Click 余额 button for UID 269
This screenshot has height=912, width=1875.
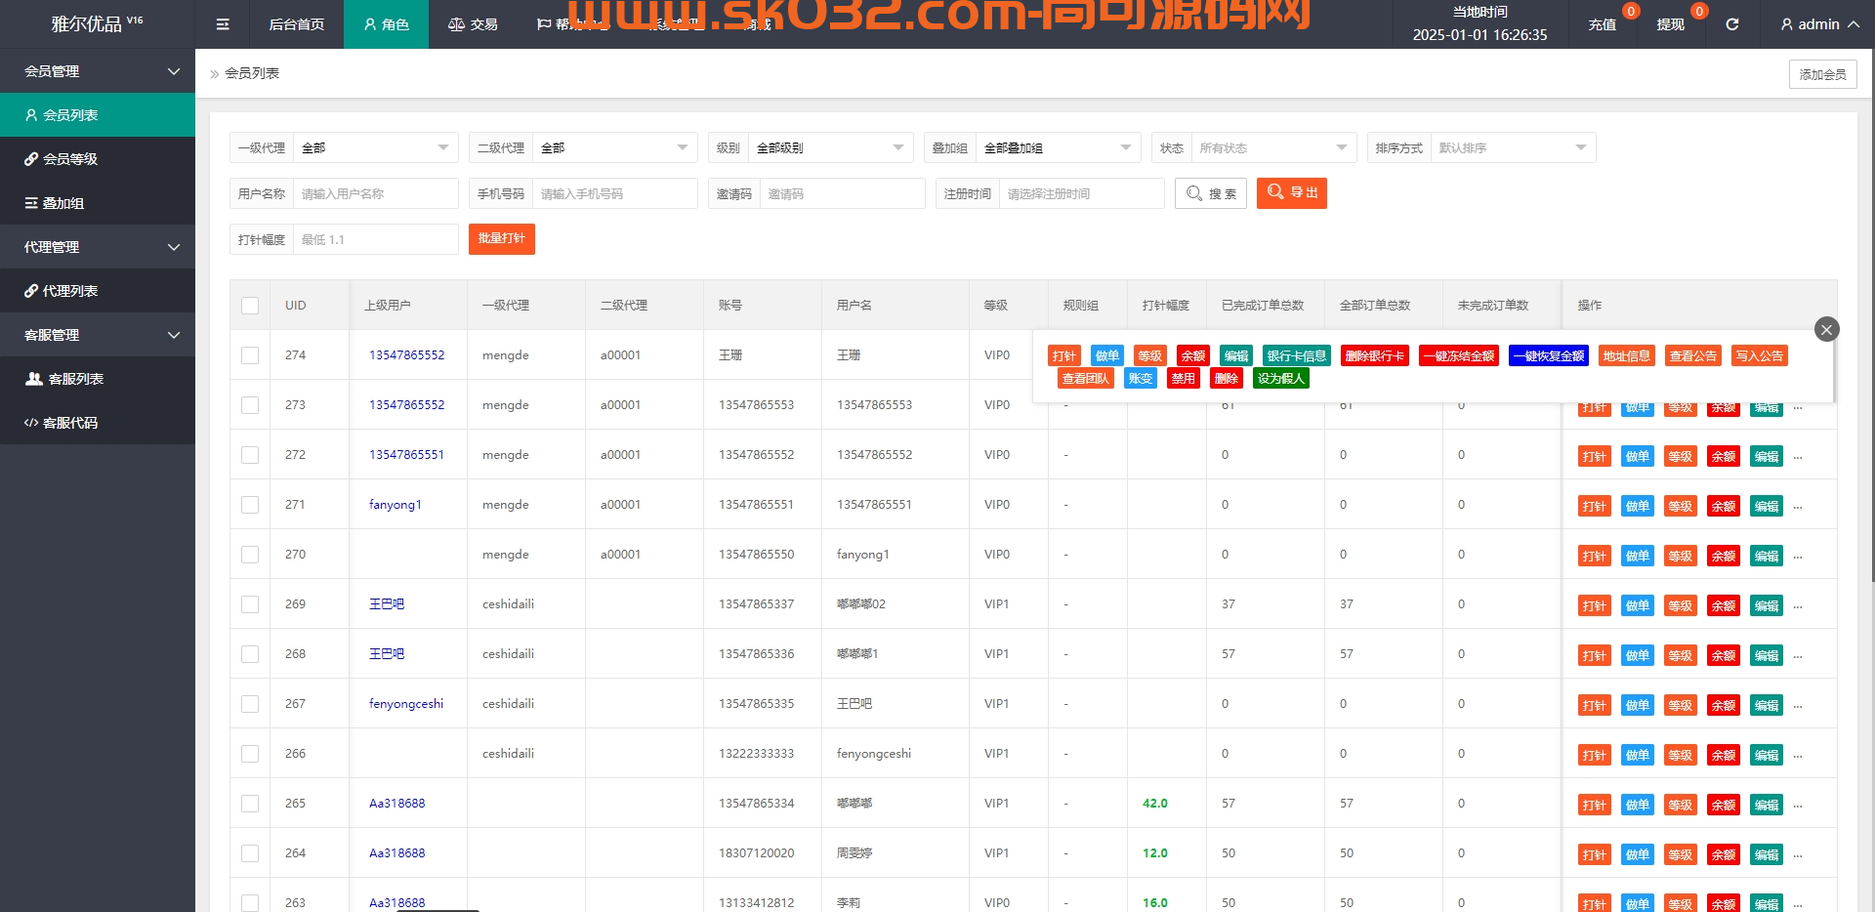(x=1724, y=605)
